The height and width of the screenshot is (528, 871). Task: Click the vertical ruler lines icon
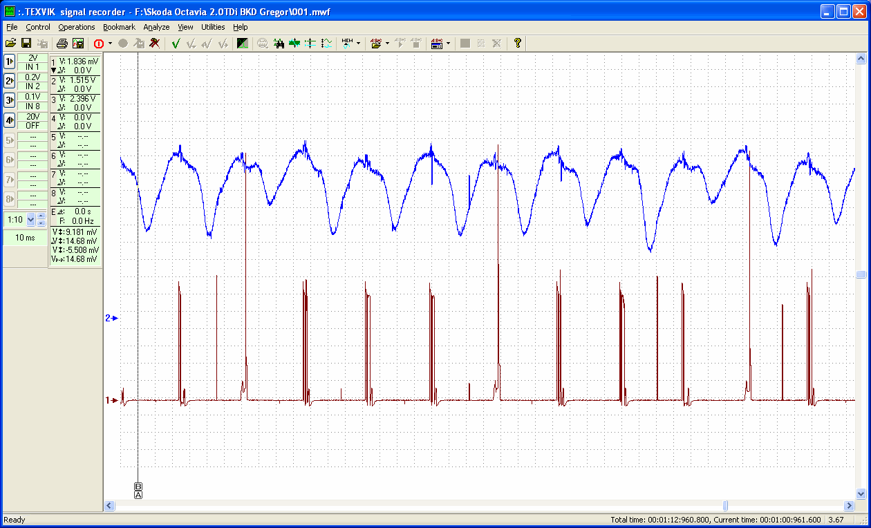[311, 44]
